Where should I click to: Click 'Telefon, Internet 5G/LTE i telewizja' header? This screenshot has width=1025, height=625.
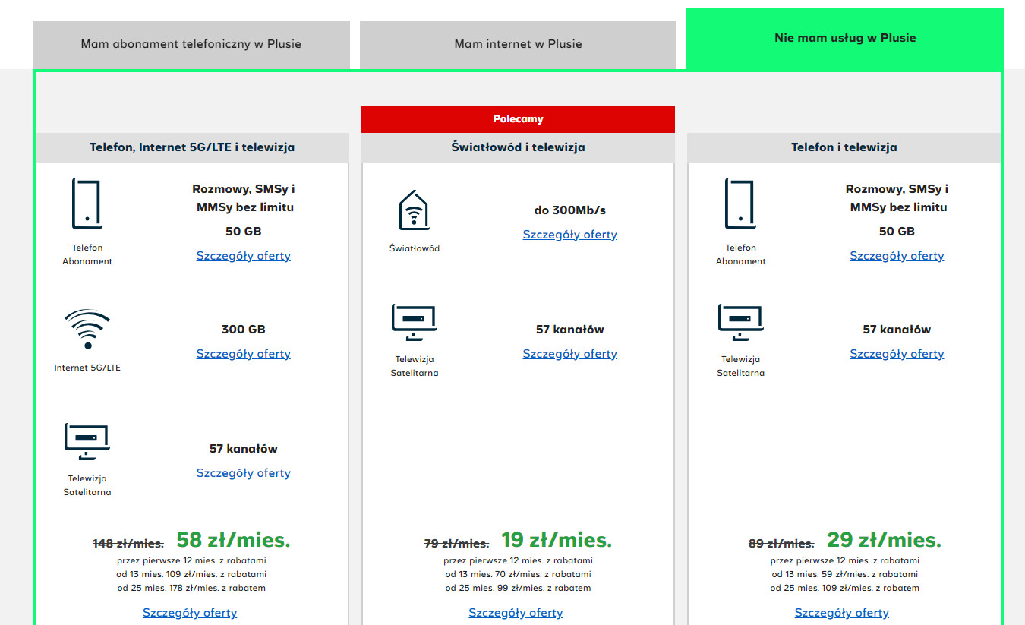point(192,147)
